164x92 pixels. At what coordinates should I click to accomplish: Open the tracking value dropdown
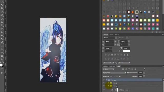[x=129, y=45]
